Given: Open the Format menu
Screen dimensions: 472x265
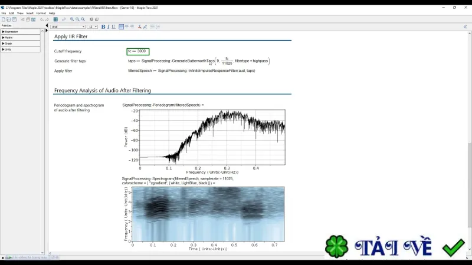Looking at the screenshot, I should pos(41,13).
